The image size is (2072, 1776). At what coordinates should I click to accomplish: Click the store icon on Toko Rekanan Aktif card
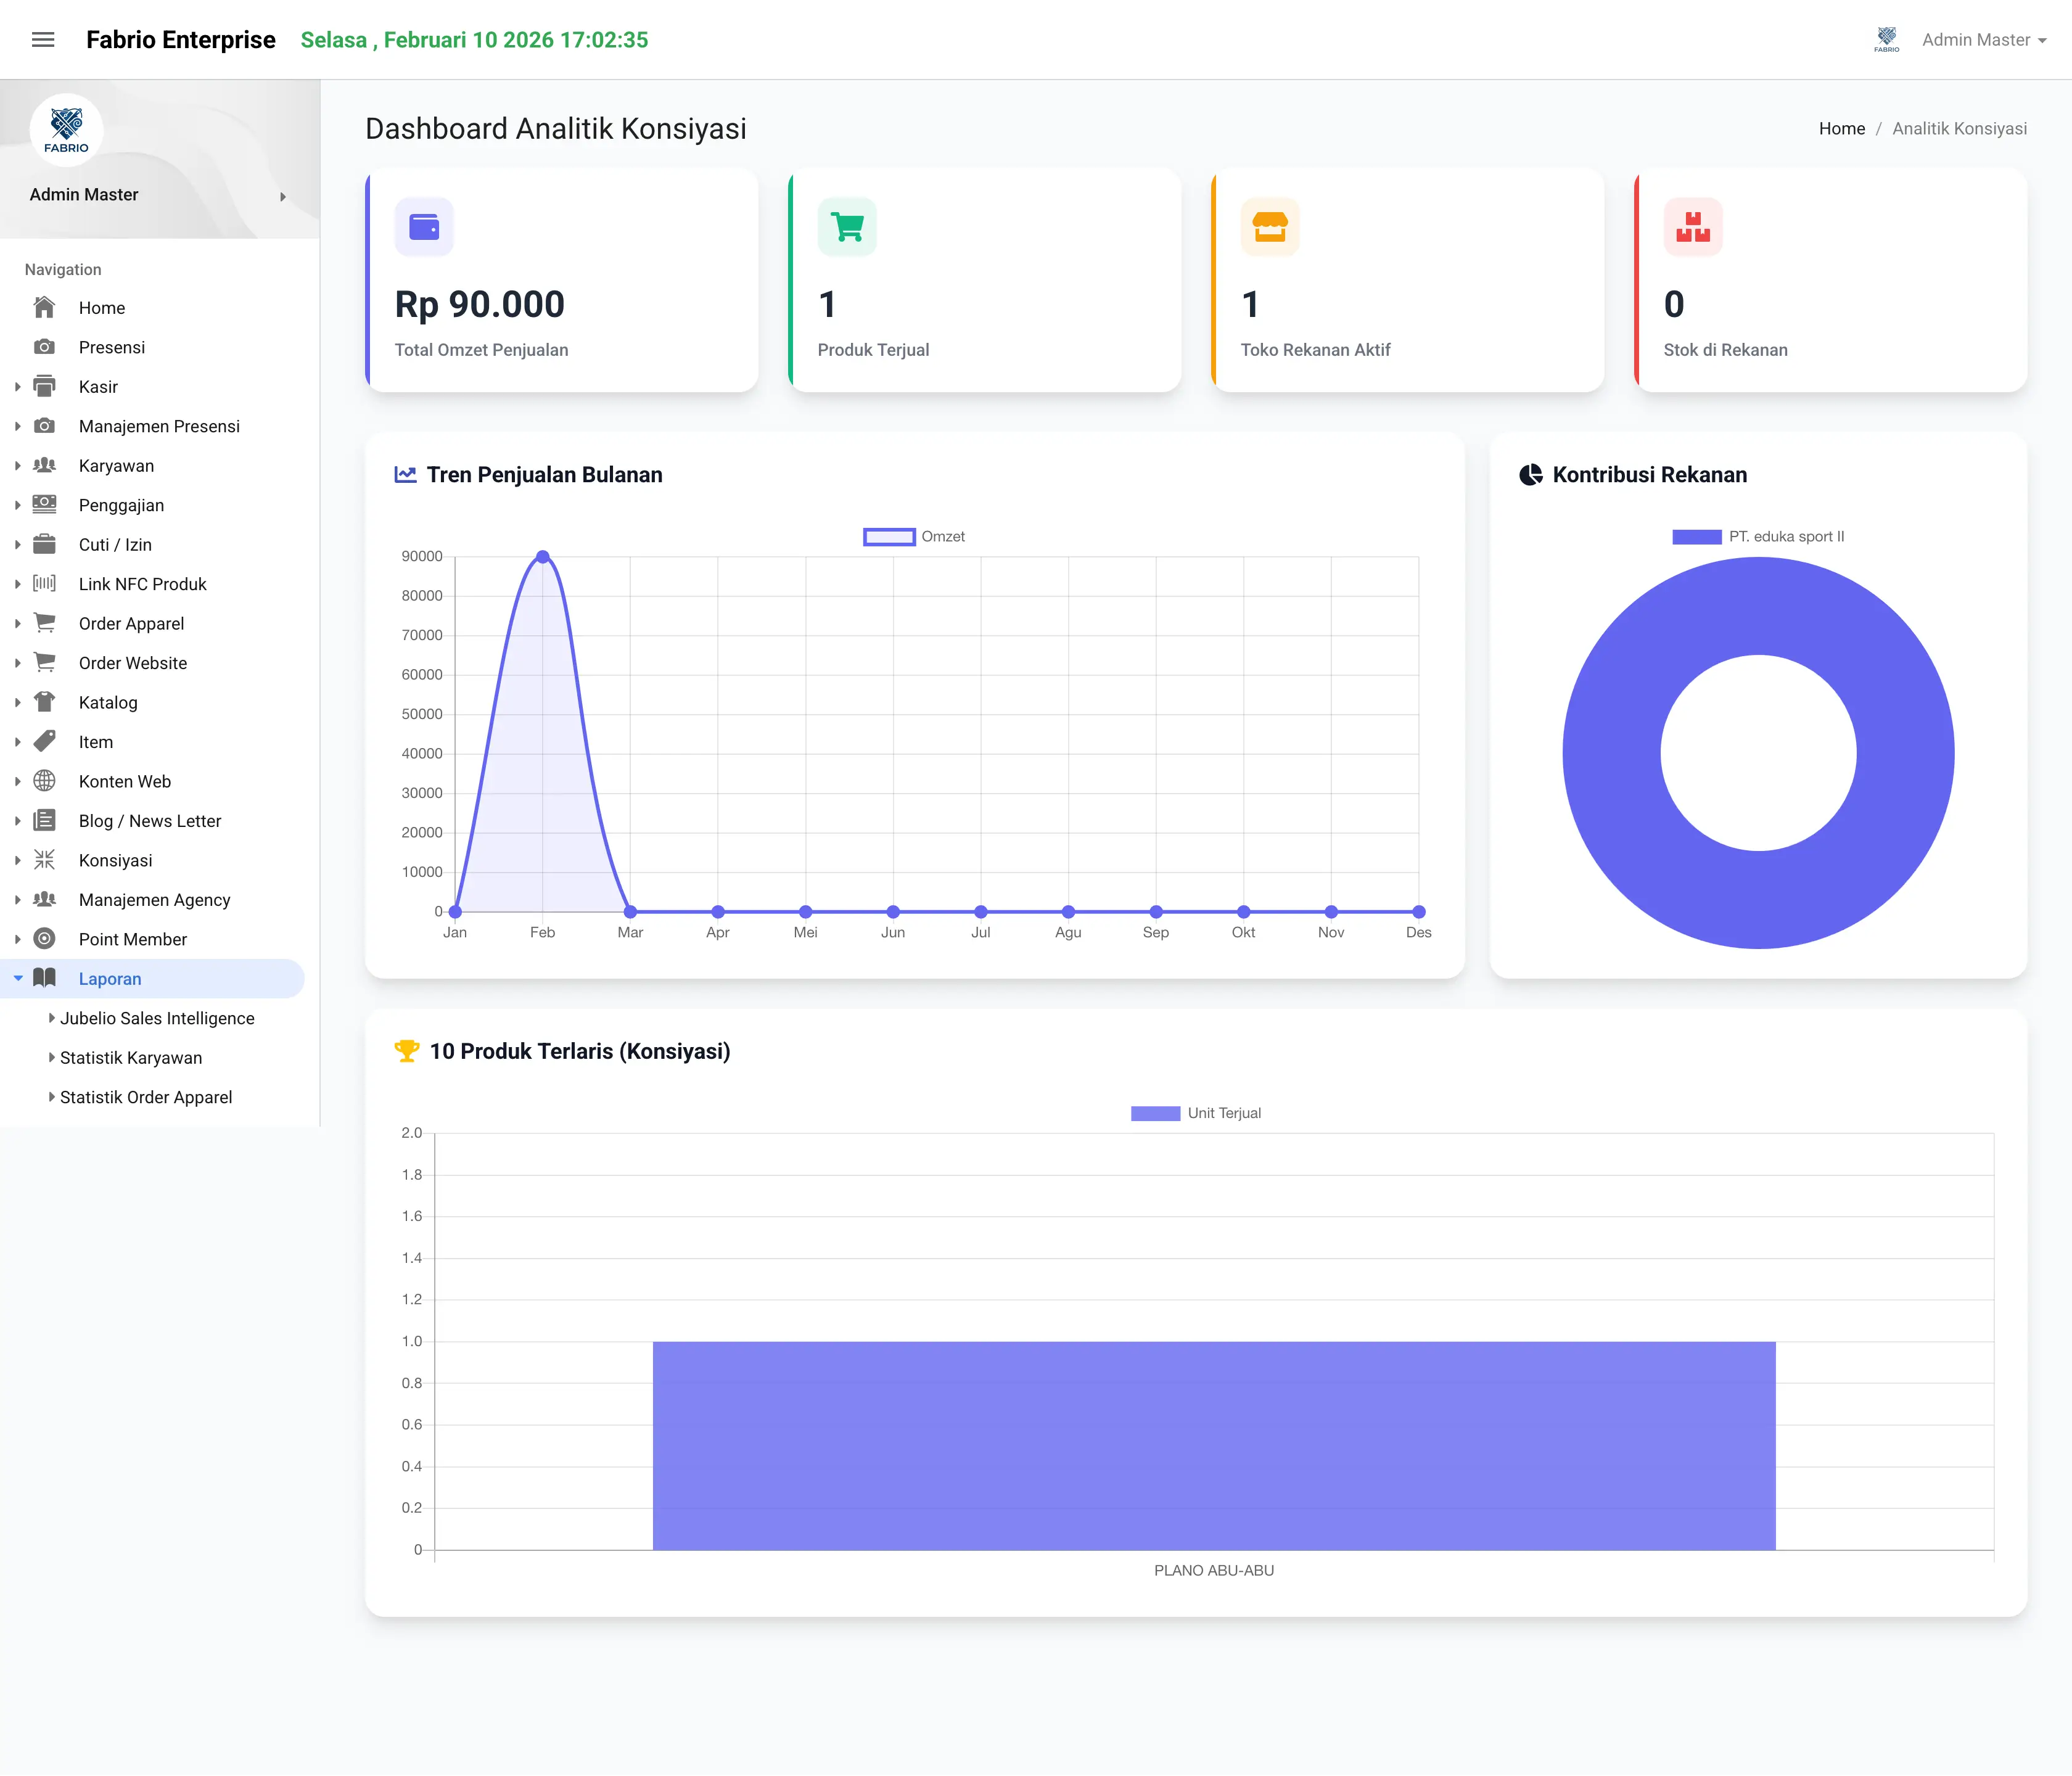1270,227
